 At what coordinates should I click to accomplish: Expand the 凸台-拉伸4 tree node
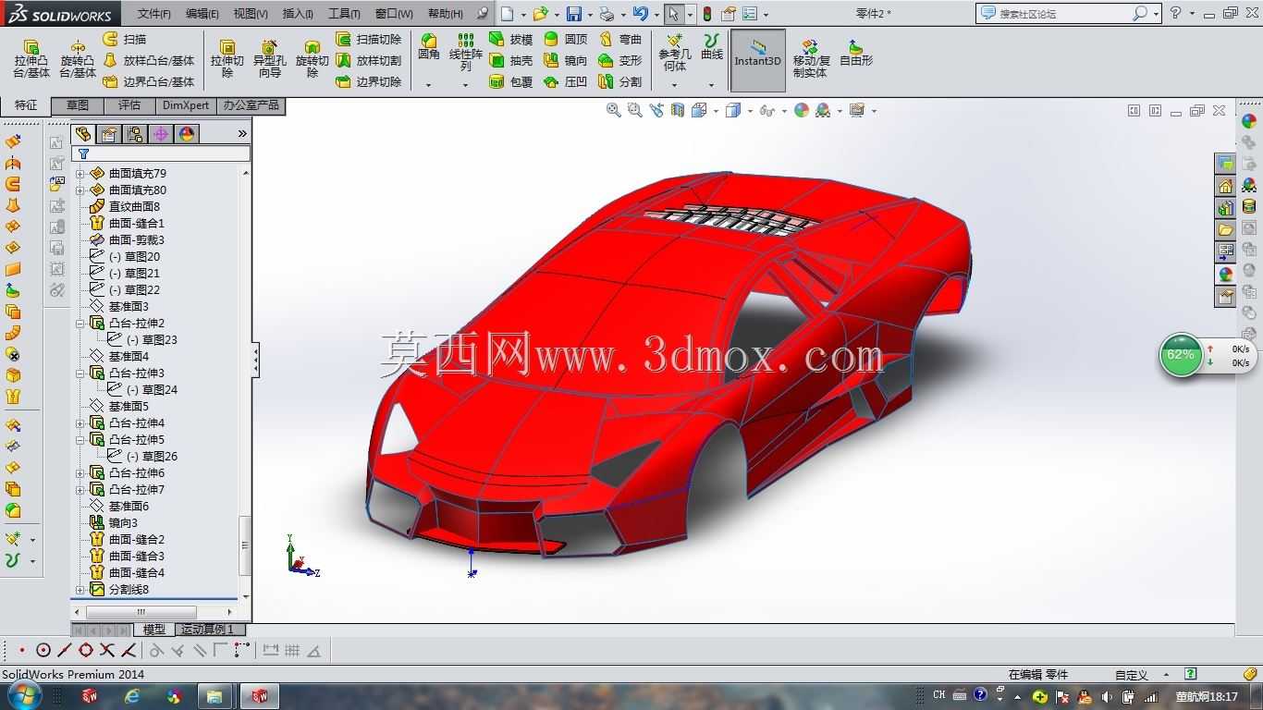[x=80, y=423]
